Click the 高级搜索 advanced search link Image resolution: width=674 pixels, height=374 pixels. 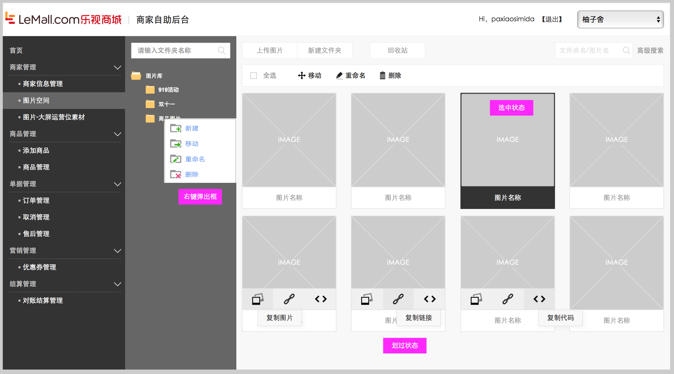coord(650,51)
